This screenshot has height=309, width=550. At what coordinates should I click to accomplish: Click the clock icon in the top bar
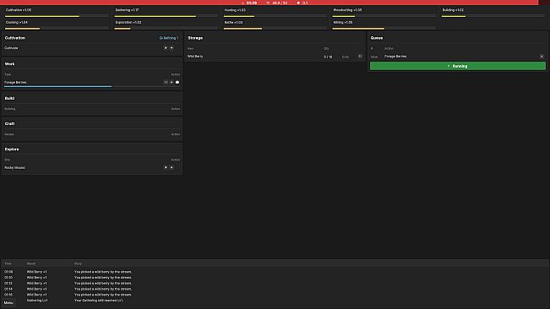[x=242, y=3]
